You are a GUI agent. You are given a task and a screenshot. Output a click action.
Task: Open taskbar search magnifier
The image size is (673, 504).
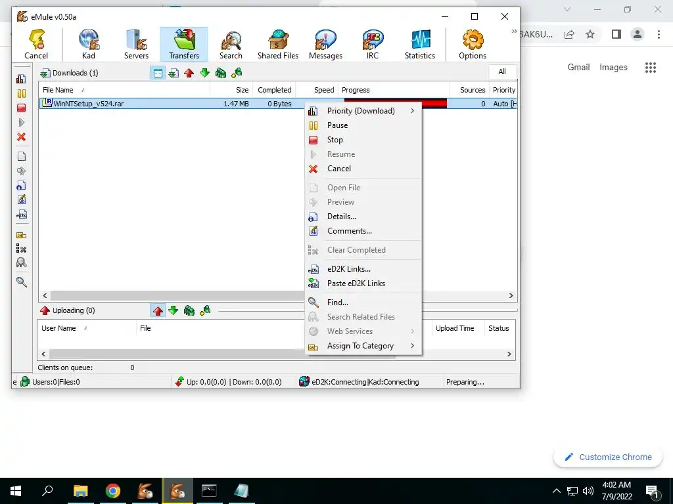pyautogui.click(x=47, y=491)
